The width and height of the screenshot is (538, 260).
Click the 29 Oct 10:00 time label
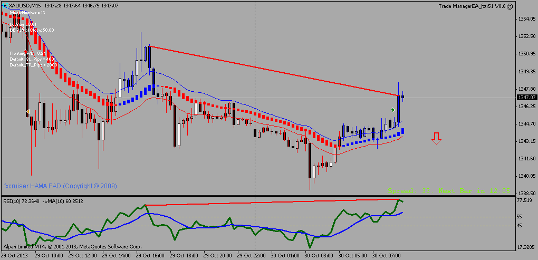(49, 256)
